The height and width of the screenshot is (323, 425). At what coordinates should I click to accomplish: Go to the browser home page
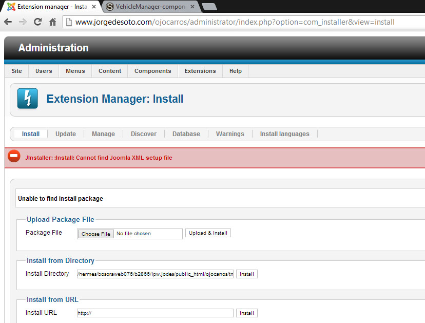[x=52, y=22]
